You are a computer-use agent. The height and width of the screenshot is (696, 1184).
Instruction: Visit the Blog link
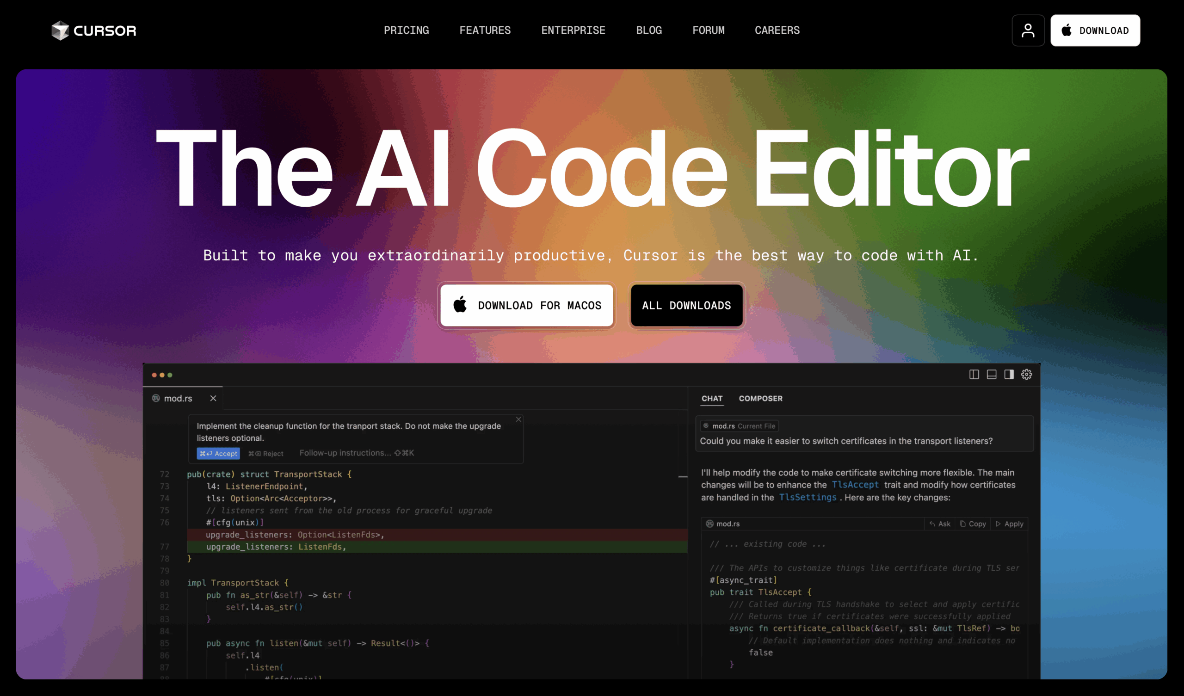click(649, 31)
